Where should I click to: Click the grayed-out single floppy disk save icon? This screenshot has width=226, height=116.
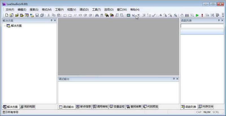pos(37,15)
